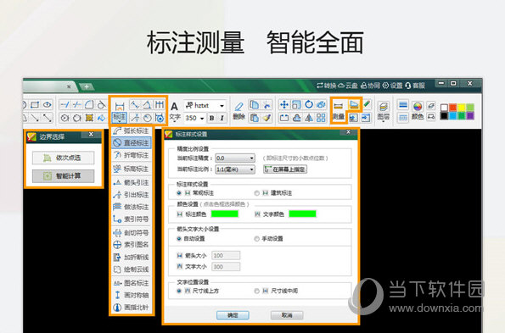Select 剖切符号 from the annotation menu
The image size is (505, 333).
[x=132, y=233]
